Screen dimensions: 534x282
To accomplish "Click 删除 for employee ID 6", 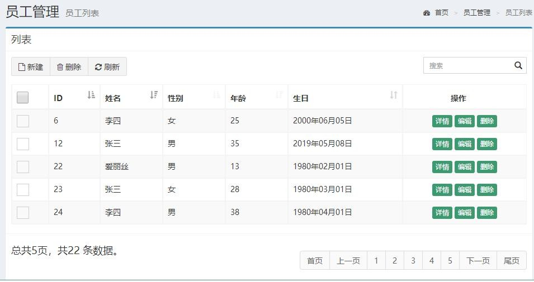I will click(487, 121).
